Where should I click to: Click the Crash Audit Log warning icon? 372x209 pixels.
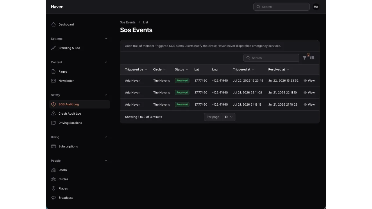(53, 113)
